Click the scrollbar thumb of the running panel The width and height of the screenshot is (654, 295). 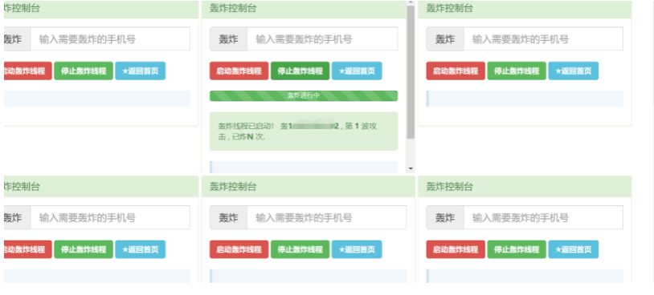click(411, 71)
